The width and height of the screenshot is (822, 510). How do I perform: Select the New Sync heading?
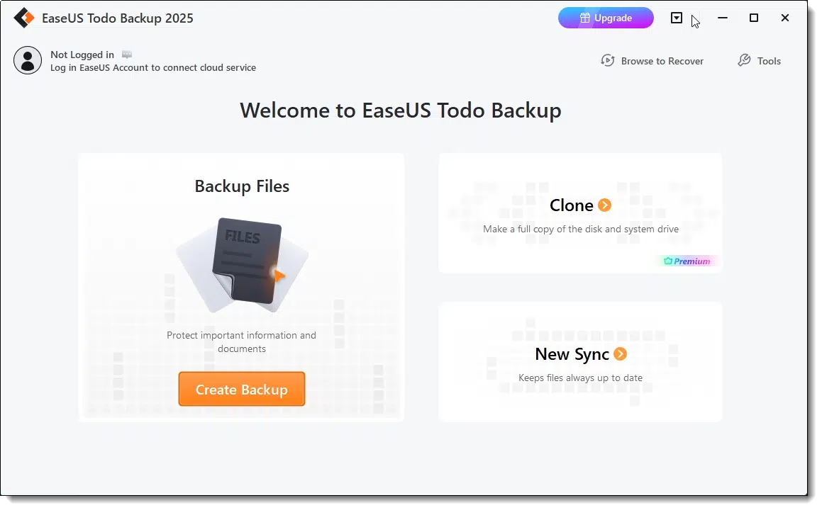pos(572,354)
